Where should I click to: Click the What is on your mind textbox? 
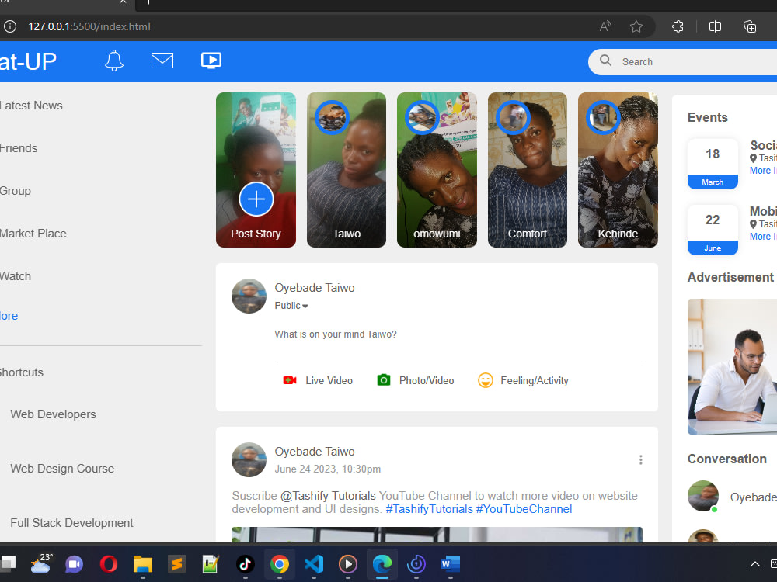tap(458, 334)
